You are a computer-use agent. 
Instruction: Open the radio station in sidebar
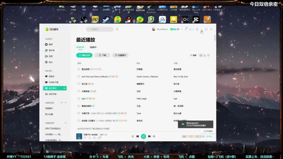(49, 62)
